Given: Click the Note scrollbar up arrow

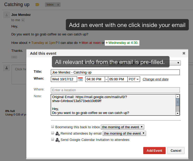Looking at the screenshot, I should click(177, 96).
